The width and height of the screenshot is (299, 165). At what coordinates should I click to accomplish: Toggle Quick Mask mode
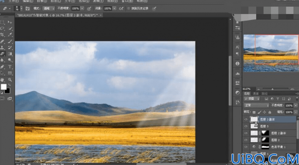[2, 98]
